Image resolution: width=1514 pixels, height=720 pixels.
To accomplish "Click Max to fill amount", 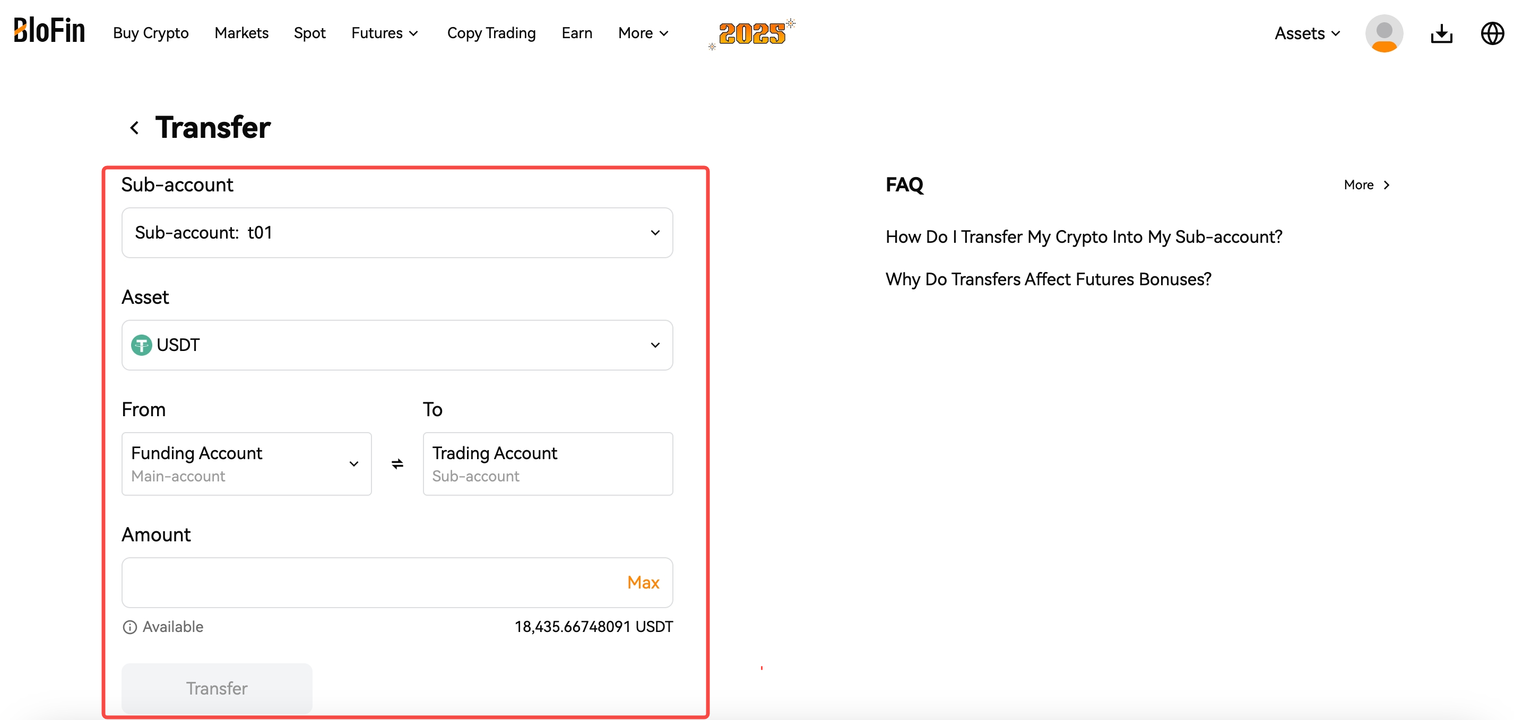I will click(x=643, y=582).
